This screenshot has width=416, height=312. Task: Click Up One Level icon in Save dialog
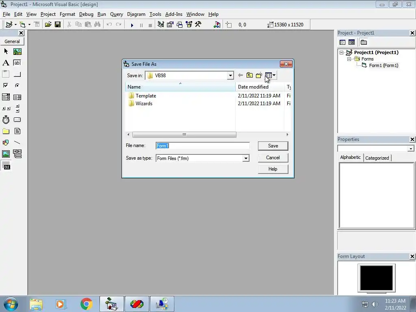coord(249,75)
